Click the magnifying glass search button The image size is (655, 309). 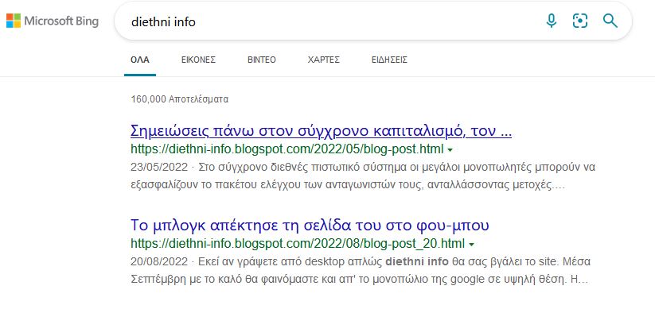(x=610, y=21)
